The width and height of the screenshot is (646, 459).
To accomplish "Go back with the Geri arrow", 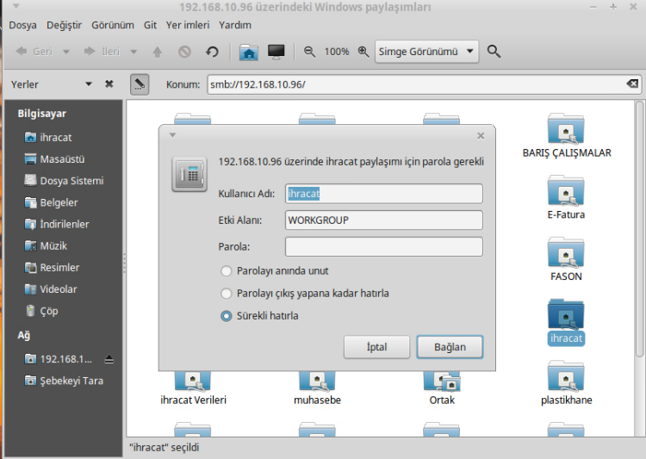I will 34,52.
